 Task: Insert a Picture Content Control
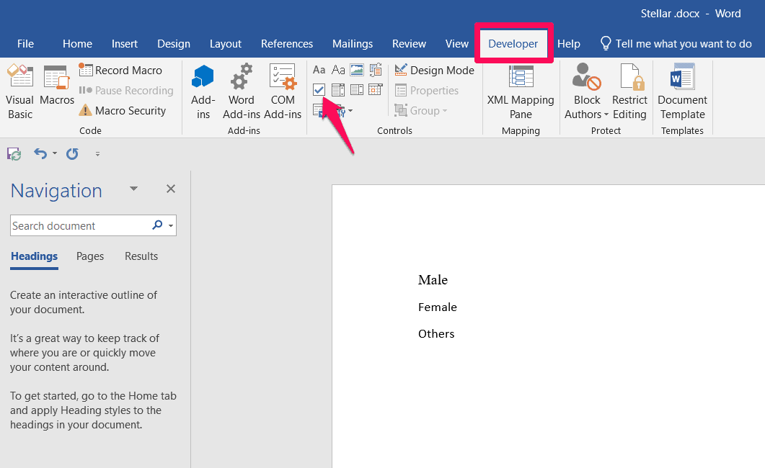coord(358,70)
